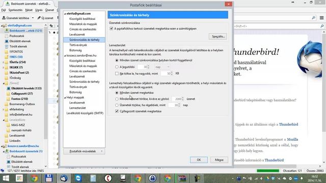326x183 pixels.
Task: Enable Ne töltse le, ha nagyobb checkbox
Action: coord(117,73)
